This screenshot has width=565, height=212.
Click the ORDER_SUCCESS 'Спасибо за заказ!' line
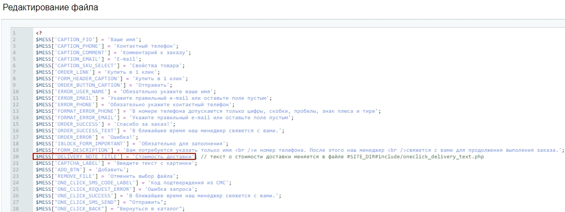click(x=106, y=124)
